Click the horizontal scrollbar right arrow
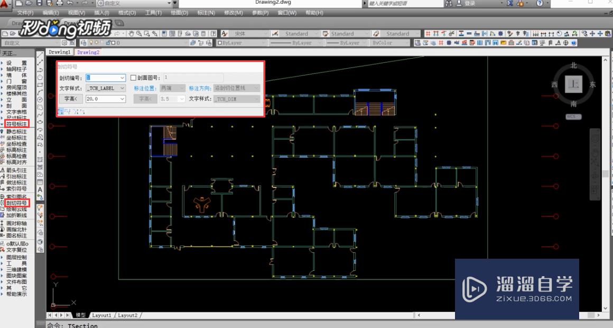Viewport: 613px width, 328px height. click(598, 315)
